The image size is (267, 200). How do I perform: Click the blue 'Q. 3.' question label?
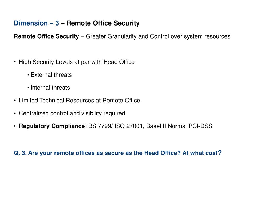(20, 153)
